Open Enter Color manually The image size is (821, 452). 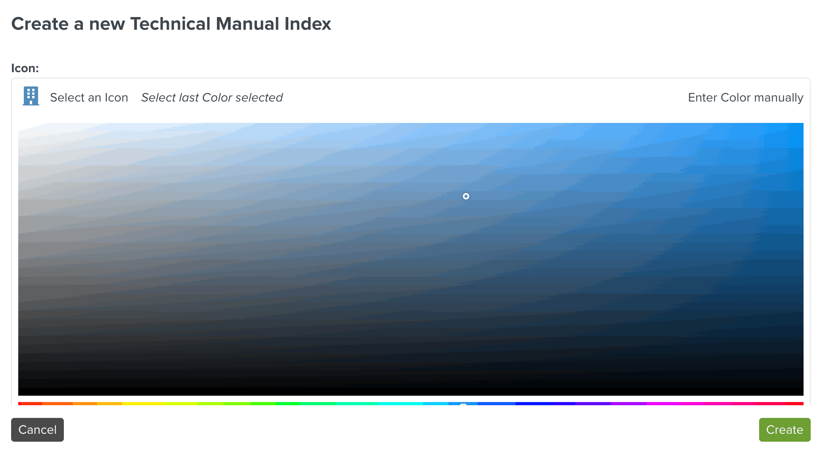(746, 98)
